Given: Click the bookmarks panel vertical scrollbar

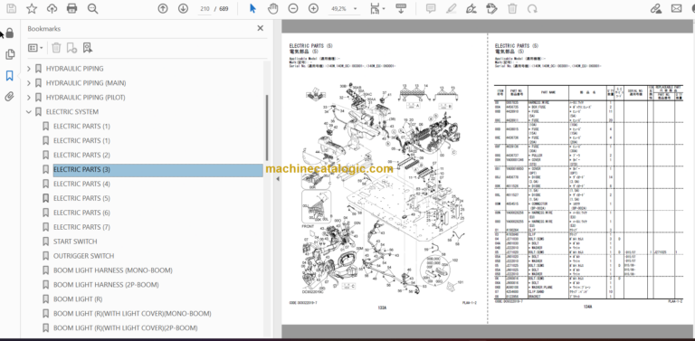Looking at the screenshot, I should (267, 128).
